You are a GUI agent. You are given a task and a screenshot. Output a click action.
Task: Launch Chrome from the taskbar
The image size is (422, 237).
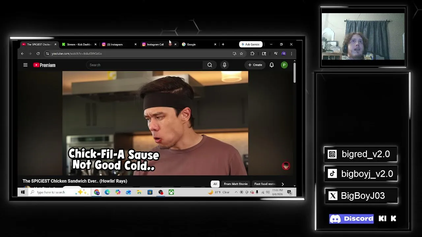97,192
